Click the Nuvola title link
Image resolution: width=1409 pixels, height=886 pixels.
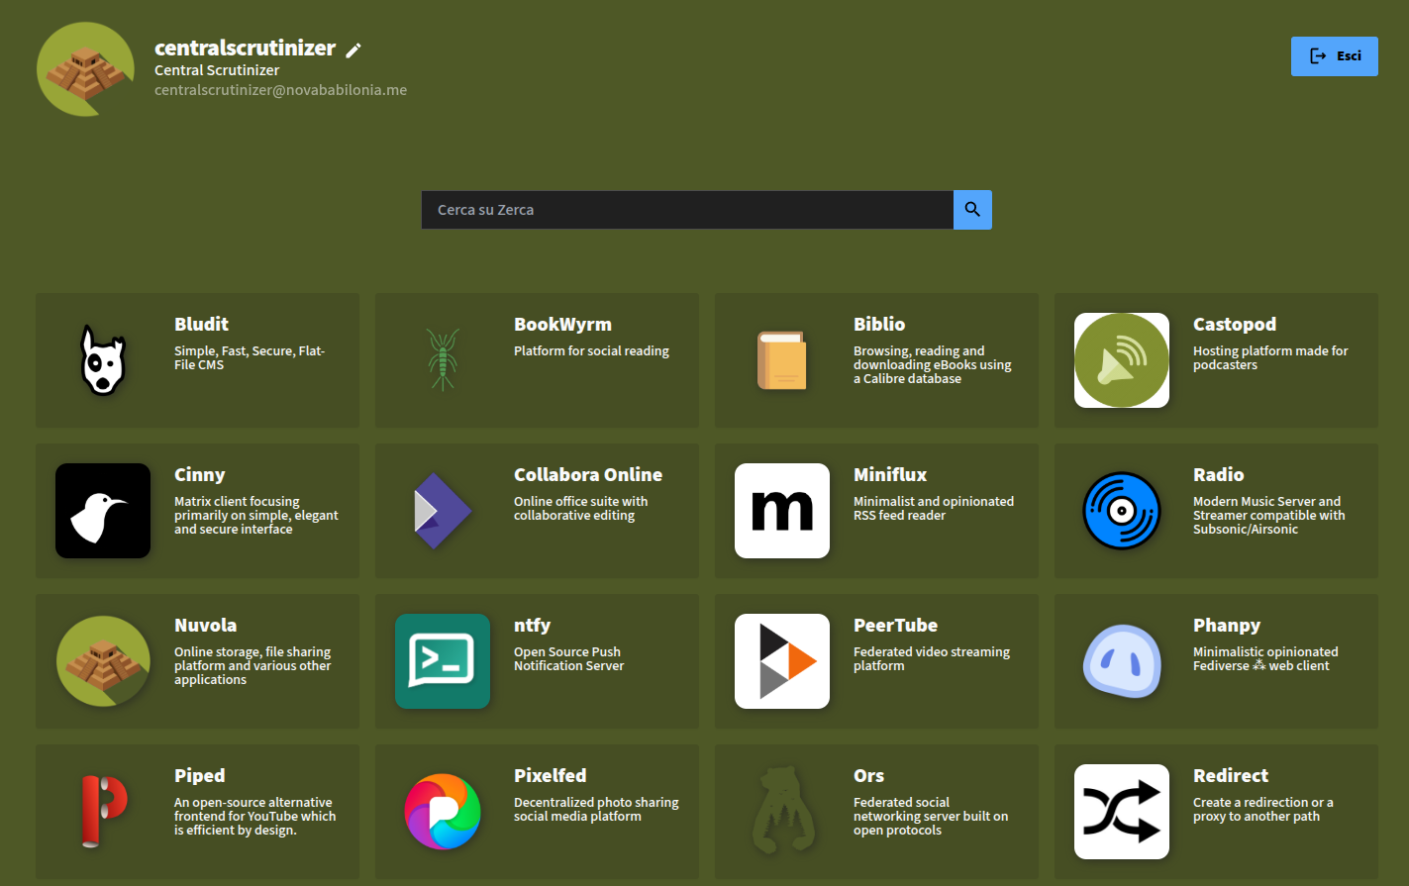205,625
